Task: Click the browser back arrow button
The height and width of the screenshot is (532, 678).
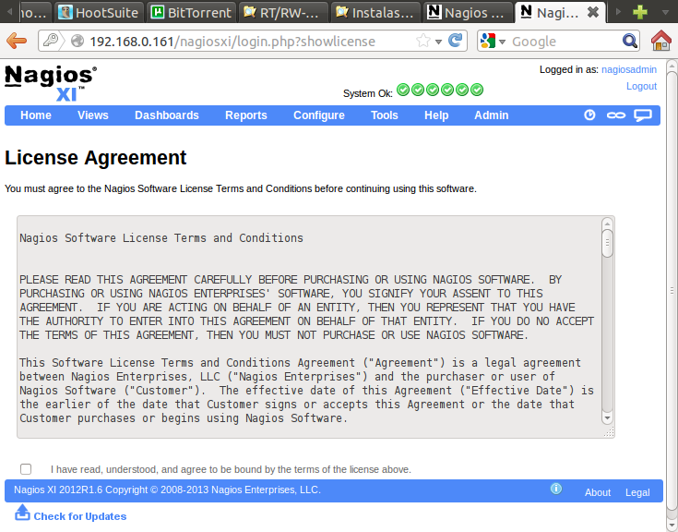Action: pyautogui.click(x=17, y=41)
